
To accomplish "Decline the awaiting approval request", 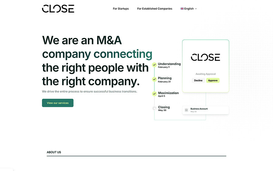I will 198,80.
